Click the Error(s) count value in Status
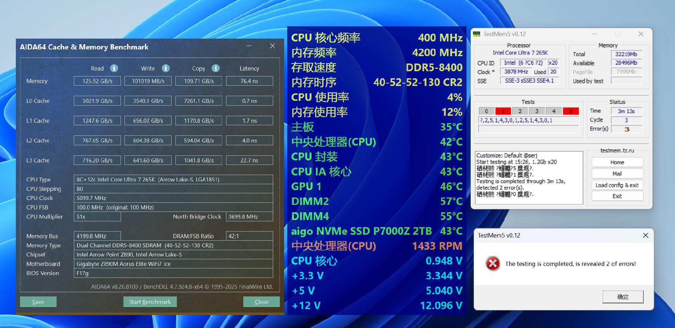Image resolution: width=675 pixels, height=328 pixels. [x=626, y=129]
